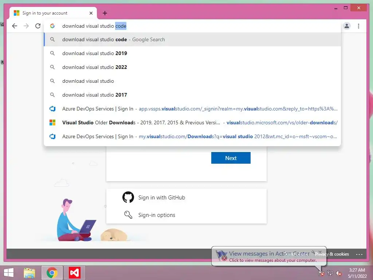The image size is (373, 280).
Task: Choose suggestion 'download visual studio 2017'
Action: click(x=192, y=95)
